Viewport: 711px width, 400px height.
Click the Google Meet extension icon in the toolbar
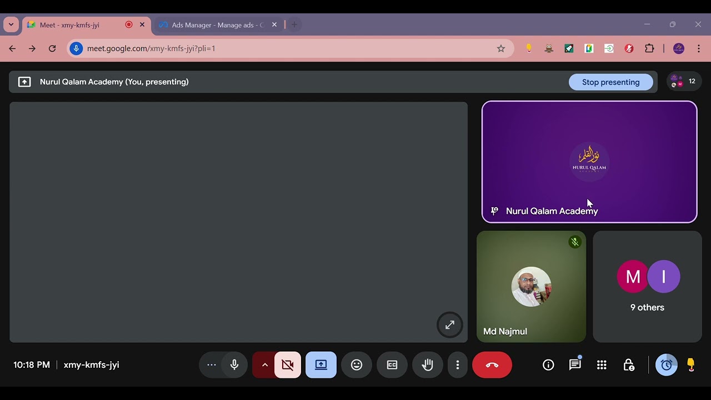[x=589, y=48]
